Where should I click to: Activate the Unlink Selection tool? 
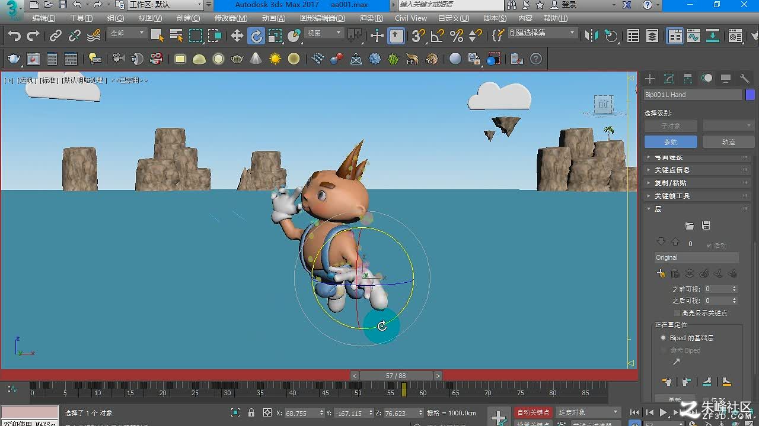point(75,36)
